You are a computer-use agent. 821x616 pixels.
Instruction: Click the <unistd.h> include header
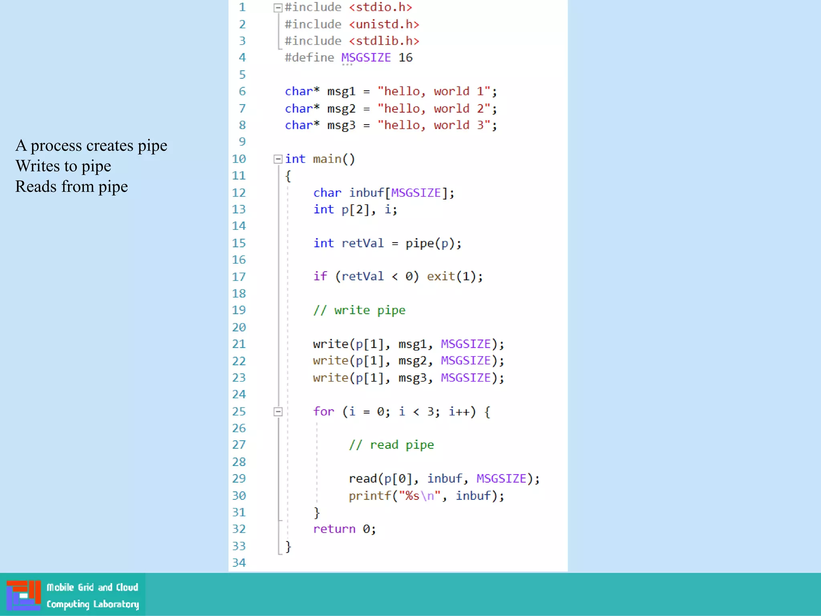point(384,24)
